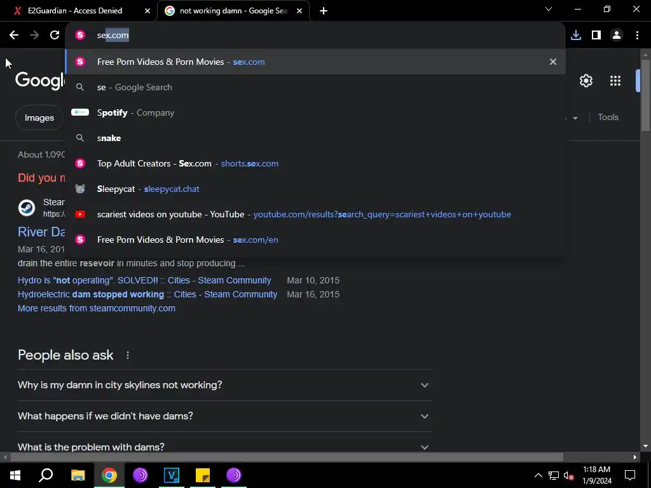The image size is (651, 488).
Task: Click the forward navigation arrow
Action: click(34, 36)
